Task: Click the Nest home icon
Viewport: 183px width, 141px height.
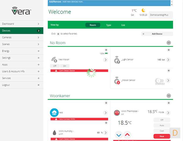Action: coord(54,113)
